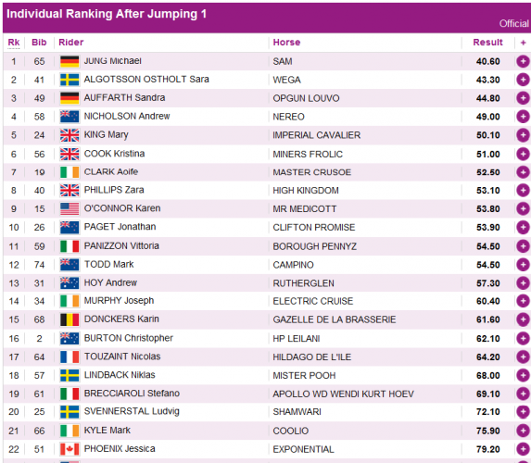The height and width of the screenshot is (463, 531).
Task: Click plus icon on PHOENIX Jessica's row
Action: click(x=523, y=449)
